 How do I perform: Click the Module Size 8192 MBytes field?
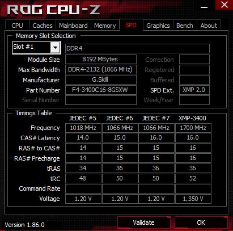pyautogui.click(x=101, y=59)
